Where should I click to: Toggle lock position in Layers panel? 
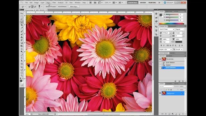(169, 90)
